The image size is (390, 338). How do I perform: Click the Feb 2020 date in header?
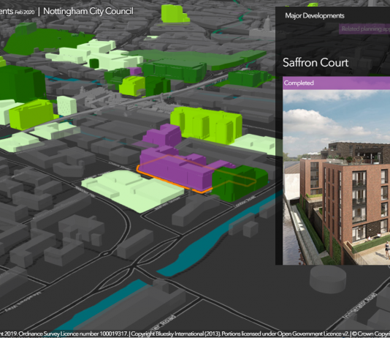[24, 12]
